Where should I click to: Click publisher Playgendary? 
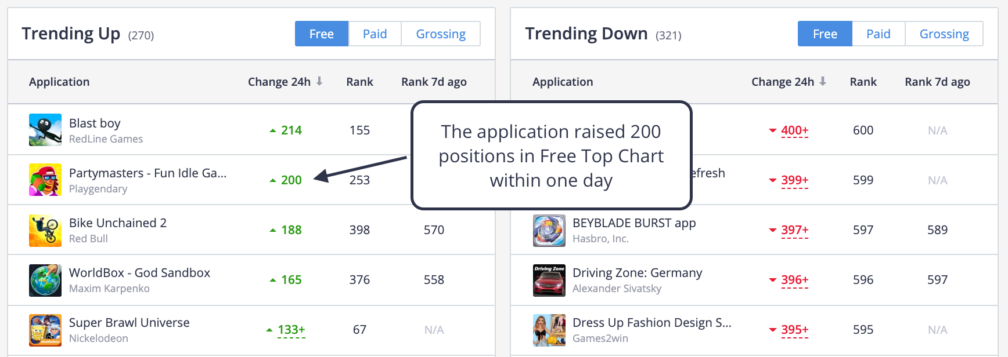98,189
